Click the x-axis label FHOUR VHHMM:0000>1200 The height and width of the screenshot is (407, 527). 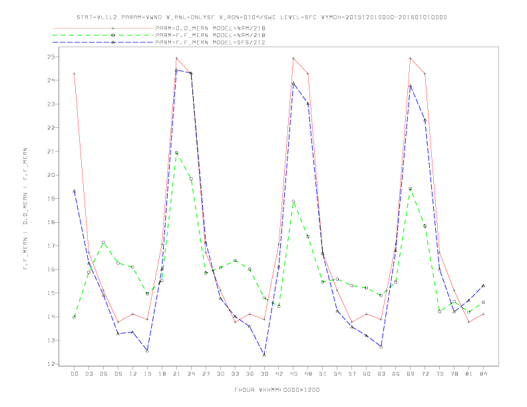[x=277, y=390]
